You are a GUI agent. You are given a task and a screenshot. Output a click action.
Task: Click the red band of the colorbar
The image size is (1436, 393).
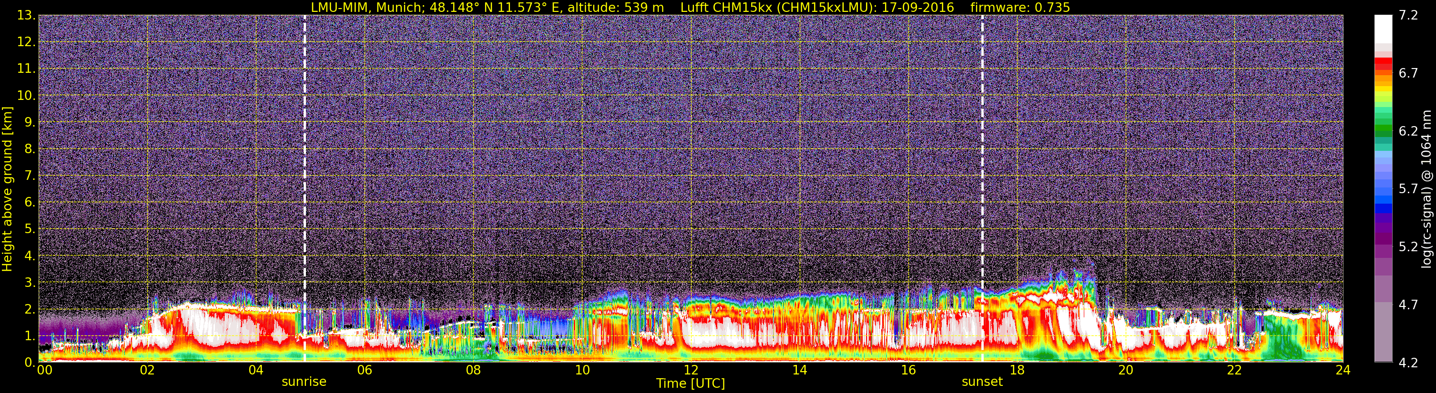(1383, 64)
